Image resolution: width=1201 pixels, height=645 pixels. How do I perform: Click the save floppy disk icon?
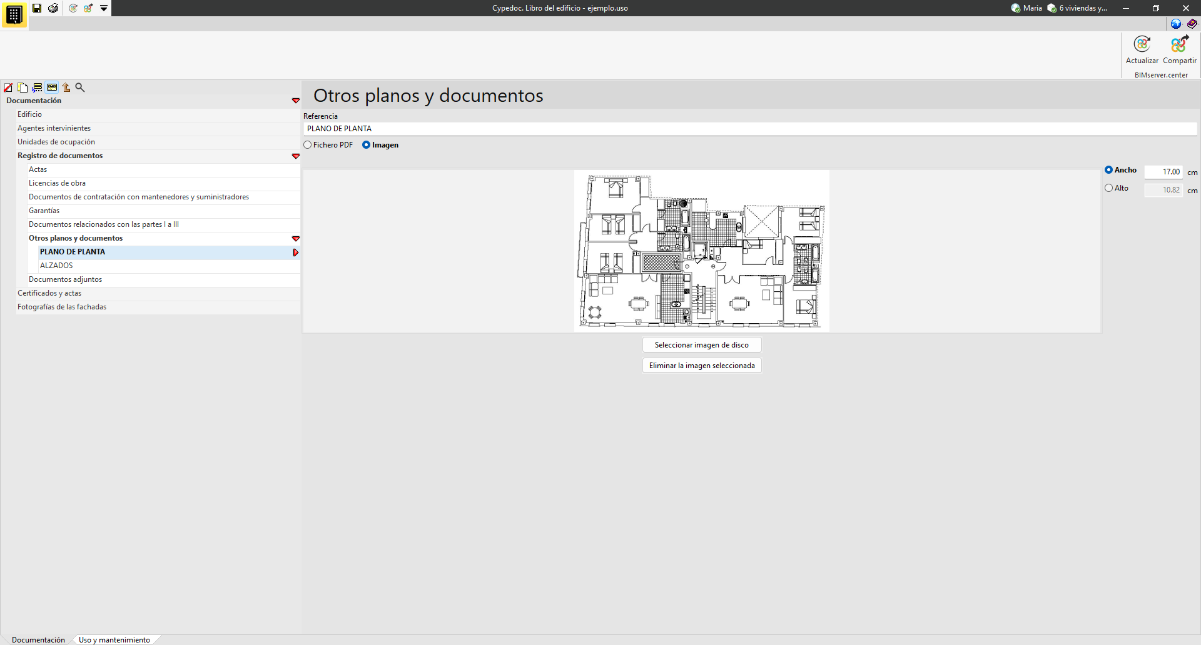pos(37,8)
